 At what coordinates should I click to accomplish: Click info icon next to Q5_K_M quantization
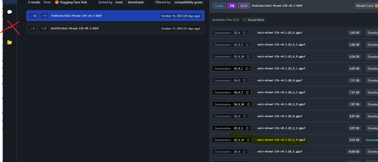[x=248, y=140]
